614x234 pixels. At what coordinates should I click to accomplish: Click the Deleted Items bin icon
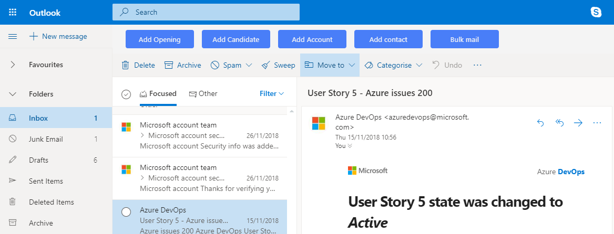pos(13,202)
